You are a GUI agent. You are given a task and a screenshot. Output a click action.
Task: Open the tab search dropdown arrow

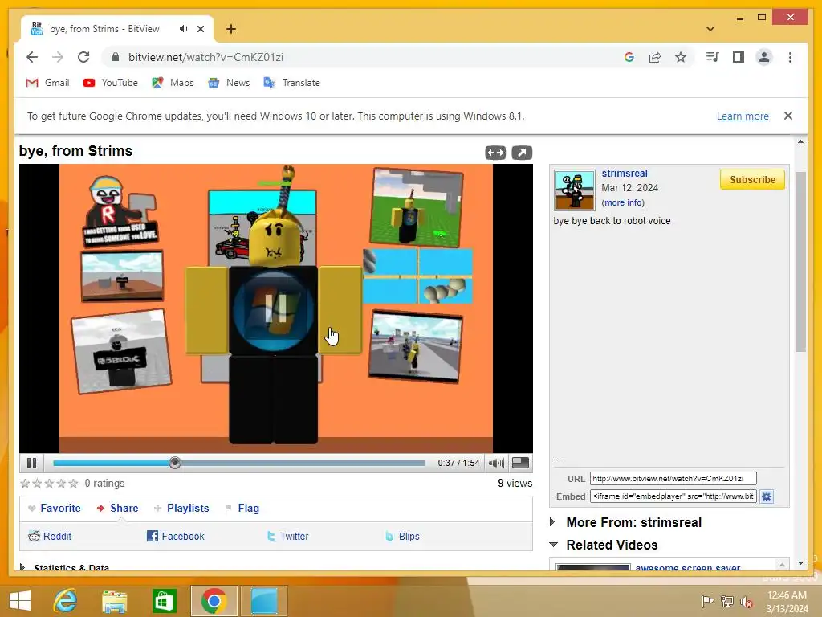tap(710, 29)
